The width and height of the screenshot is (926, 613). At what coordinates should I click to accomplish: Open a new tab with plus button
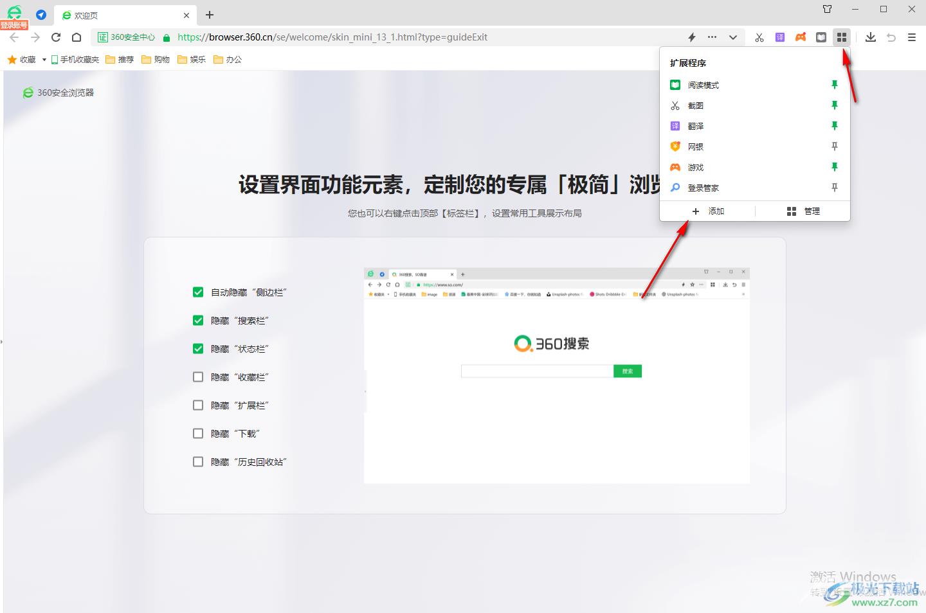pos(210,15)
